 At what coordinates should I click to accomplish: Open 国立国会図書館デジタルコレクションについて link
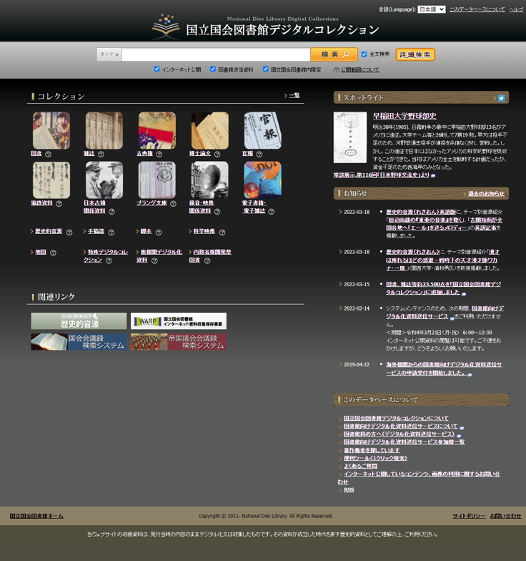(x=396, y=418)
